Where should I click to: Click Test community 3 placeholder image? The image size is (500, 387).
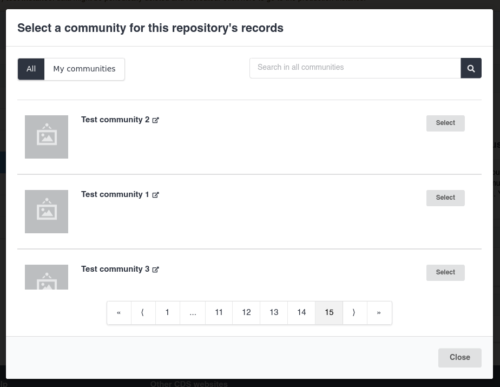point(47,277)
